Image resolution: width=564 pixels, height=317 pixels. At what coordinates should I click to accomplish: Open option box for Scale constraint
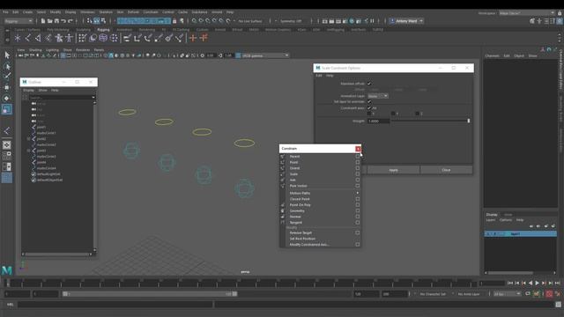(x=358, y=174)
